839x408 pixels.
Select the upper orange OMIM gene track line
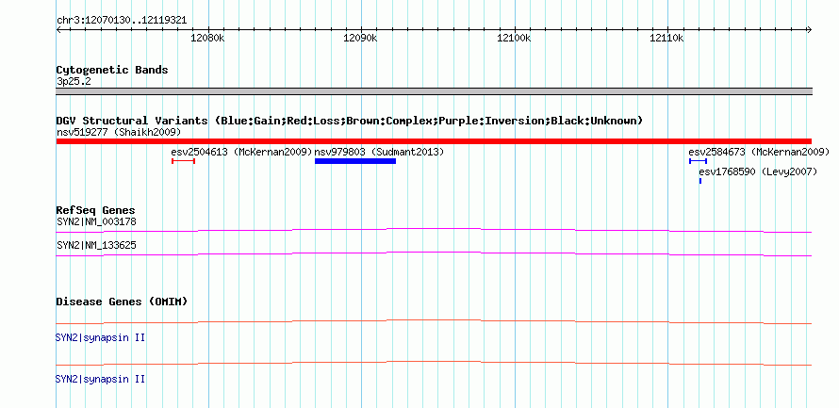coord(434,322)
